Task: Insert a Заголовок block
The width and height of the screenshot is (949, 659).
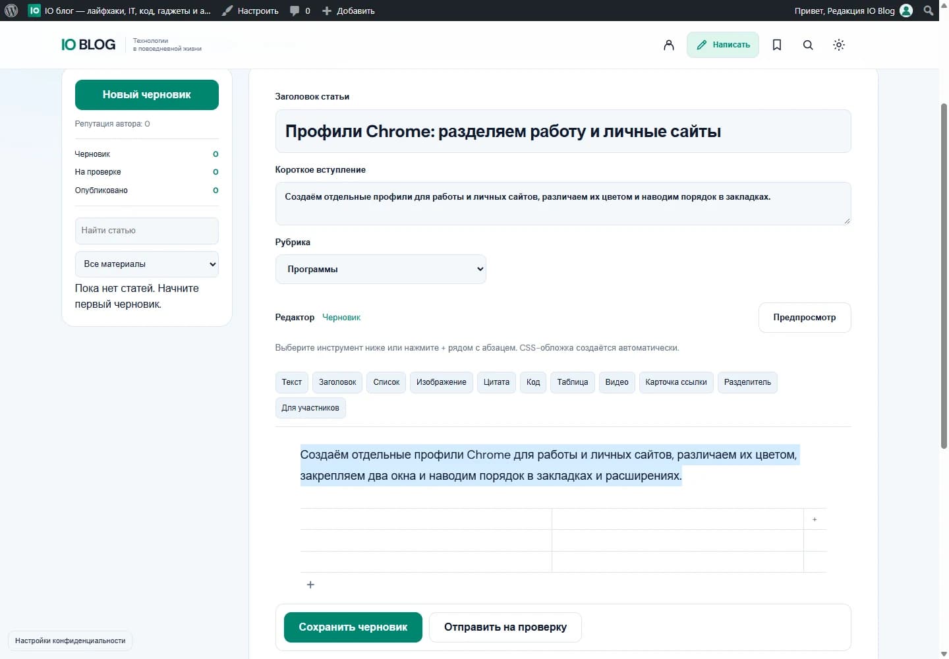Action: (x=337, y=382)
